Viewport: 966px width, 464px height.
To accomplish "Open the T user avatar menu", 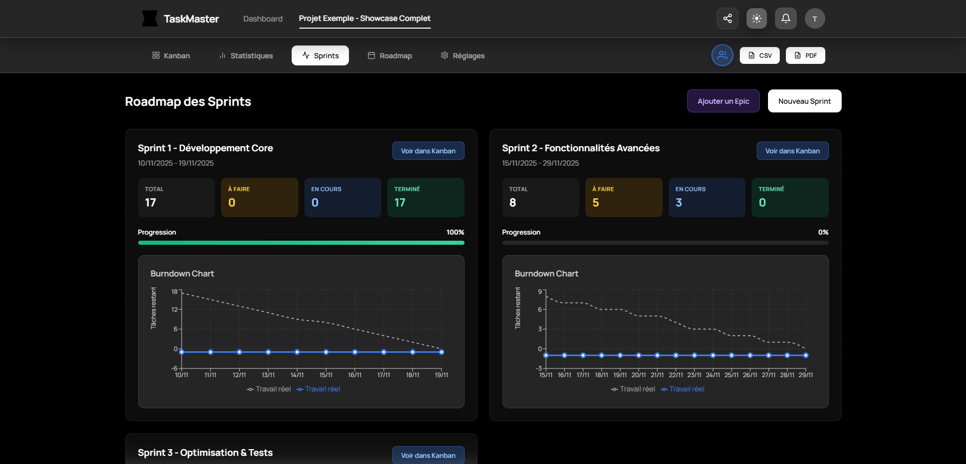I will tap(815, 18).
